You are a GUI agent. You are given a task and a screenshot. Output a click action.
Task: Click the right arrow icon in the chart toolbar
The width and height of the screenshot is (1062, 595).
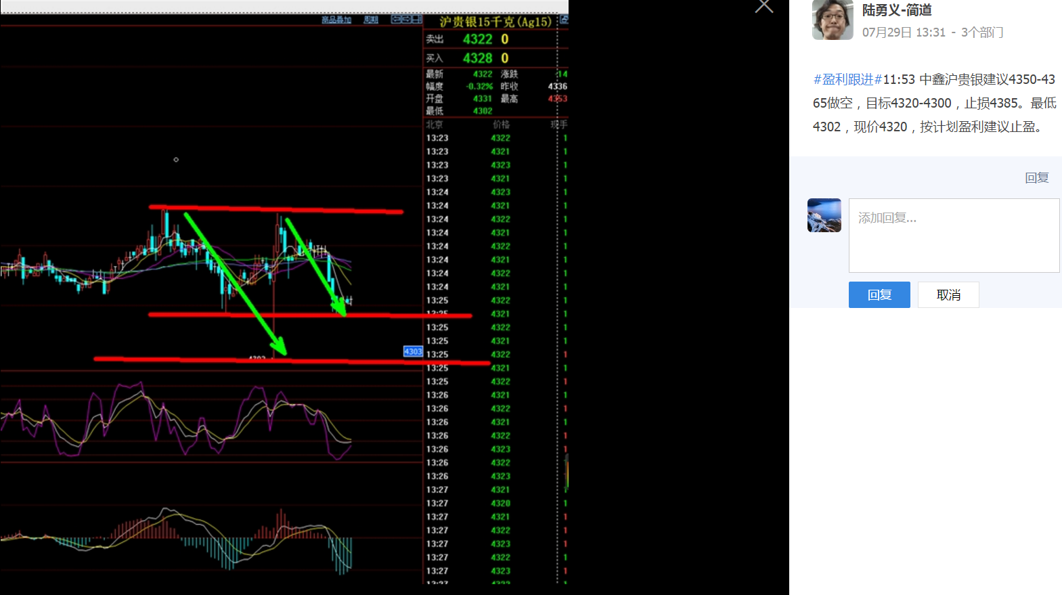pyautogui.click(x=406, y=20)
